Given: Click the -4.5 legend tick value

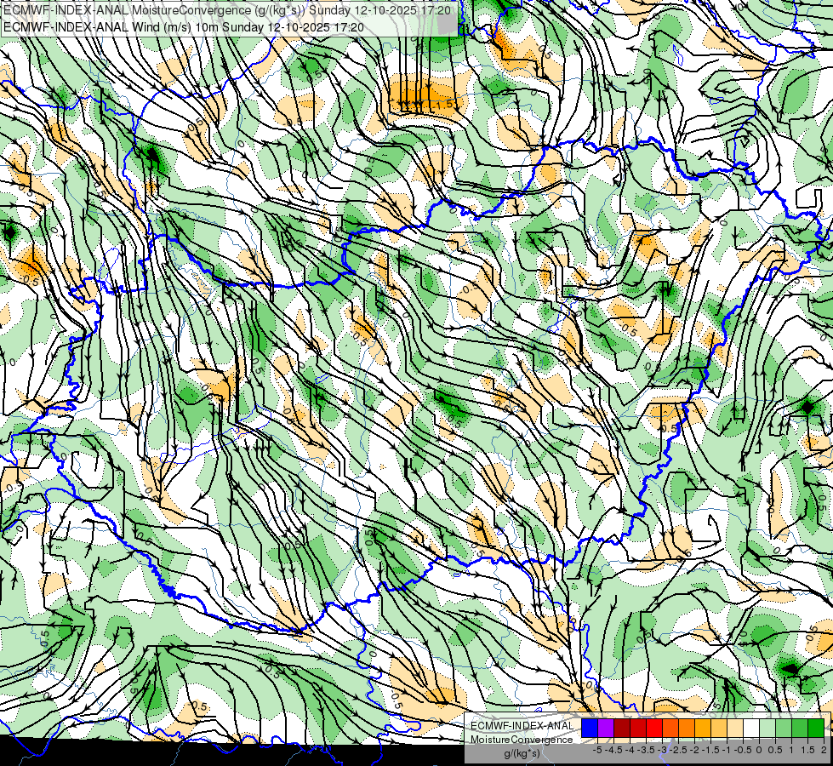Looking at the screenshot, I should point(613,750).
